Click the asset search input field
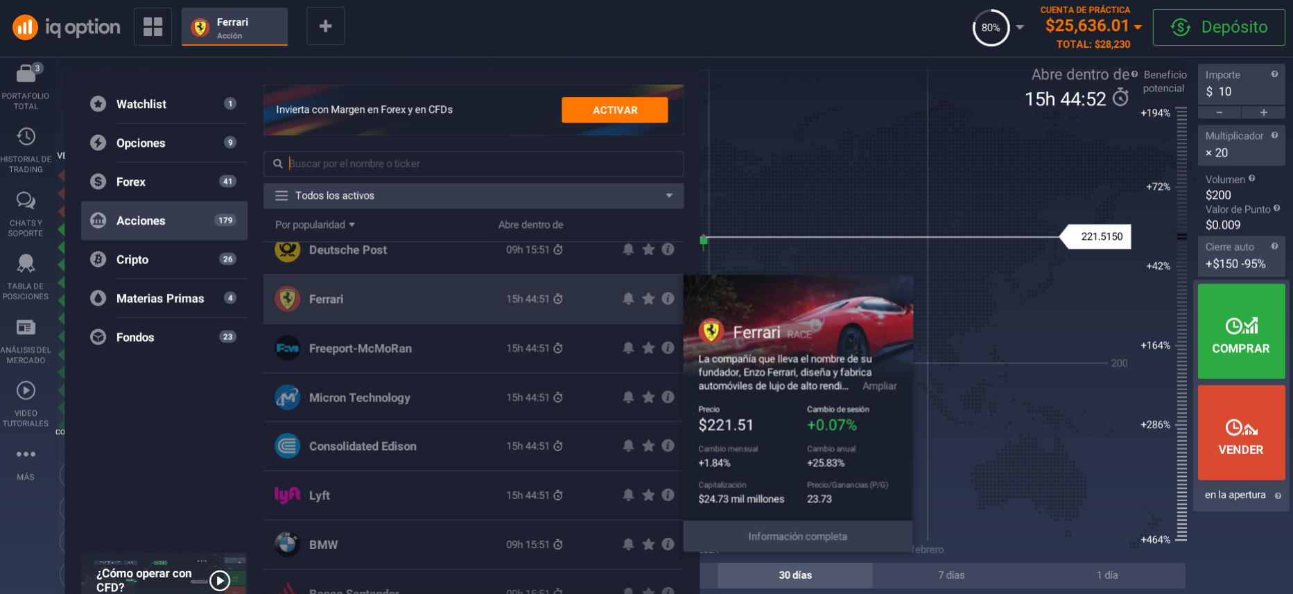The width and height of the screenshot is (1293, 594). point(474,164)
